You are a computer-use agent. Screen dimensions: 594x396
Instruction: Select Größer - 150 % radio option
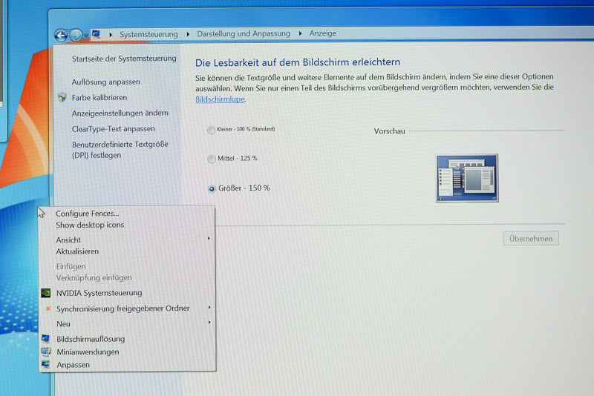pyautogui.click(x=212, y=188)
